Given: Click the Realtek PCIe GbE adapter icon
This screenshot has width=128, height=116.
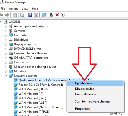Looking at the screenshot, I should pyautogui.click(x=15, y=85).
